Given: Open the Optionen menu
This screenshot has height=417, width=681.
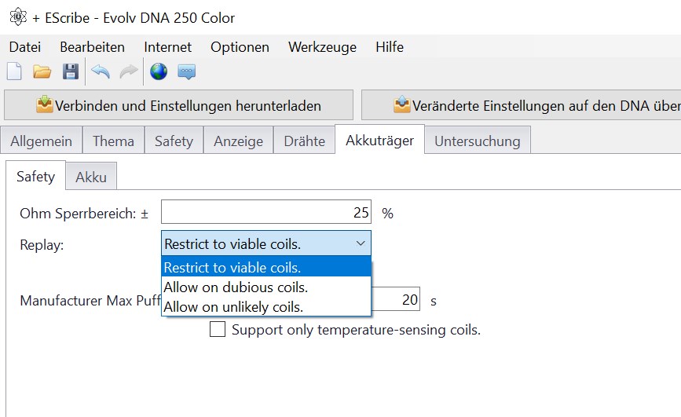Looking at the screenshot, I should (x=240, y=47).
